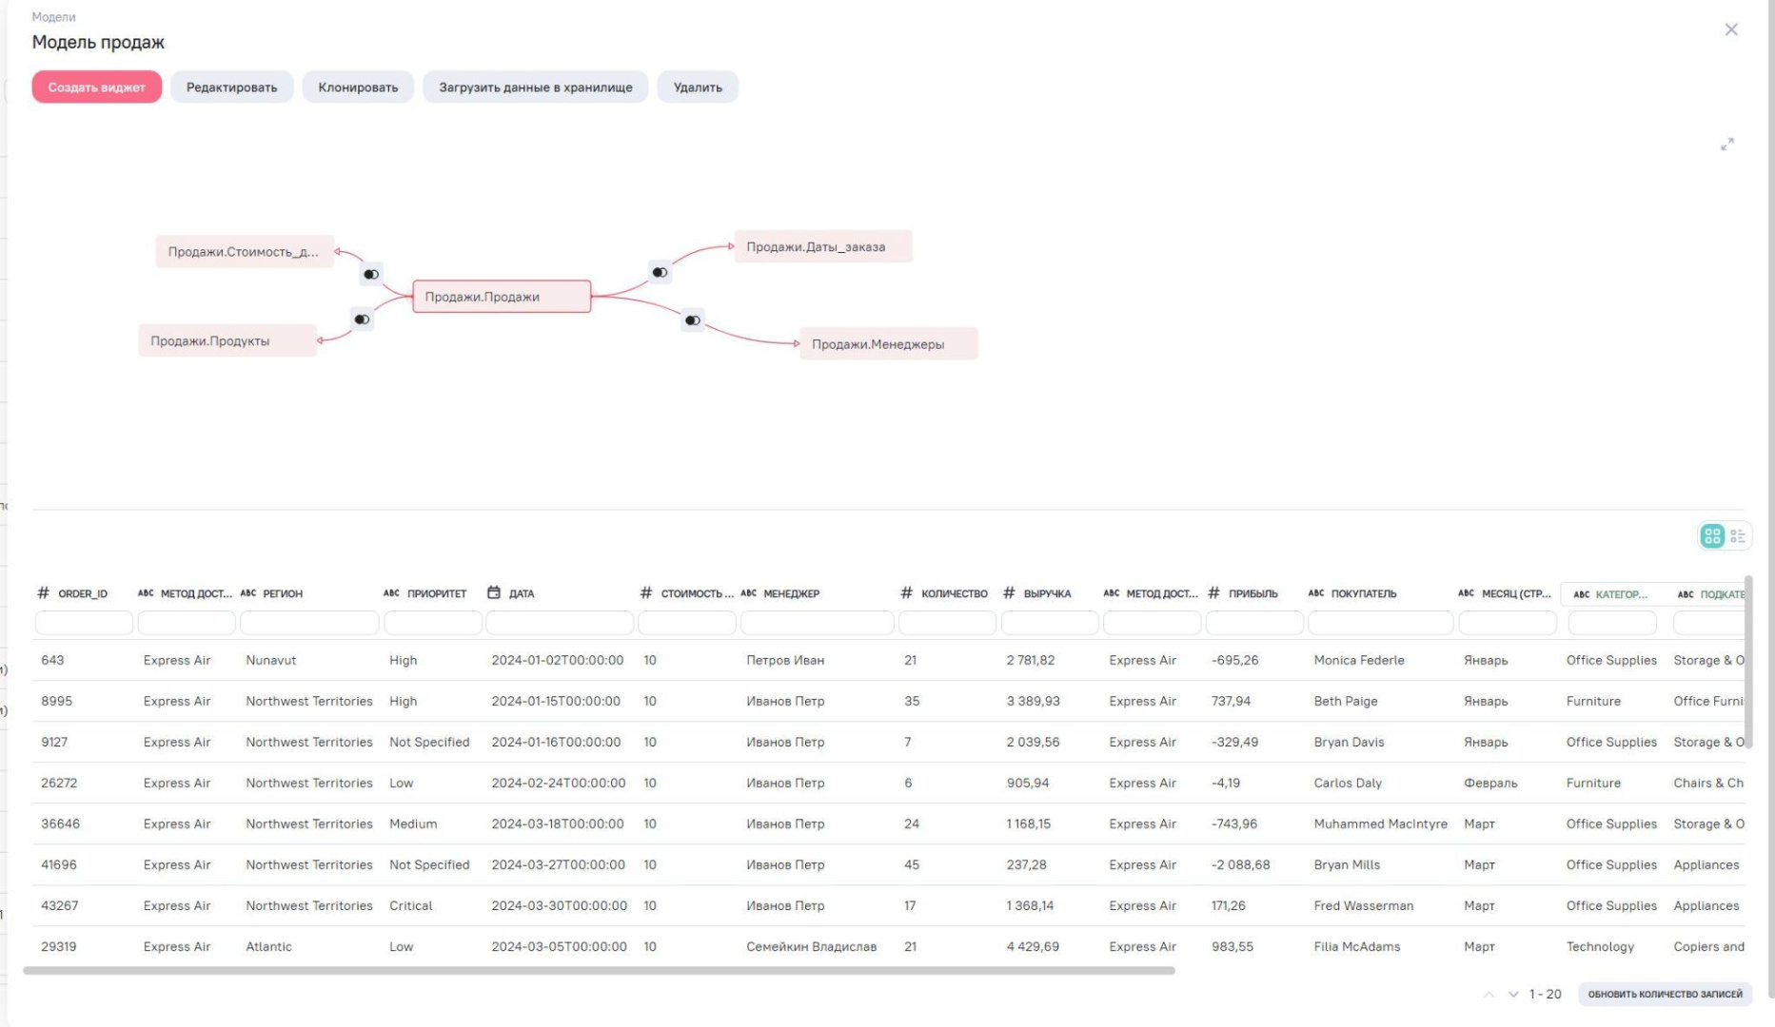The width and height of the screenshot is (1775, 1027).
Task: Go to previous page of records
Action: [x=1489, y=995]
